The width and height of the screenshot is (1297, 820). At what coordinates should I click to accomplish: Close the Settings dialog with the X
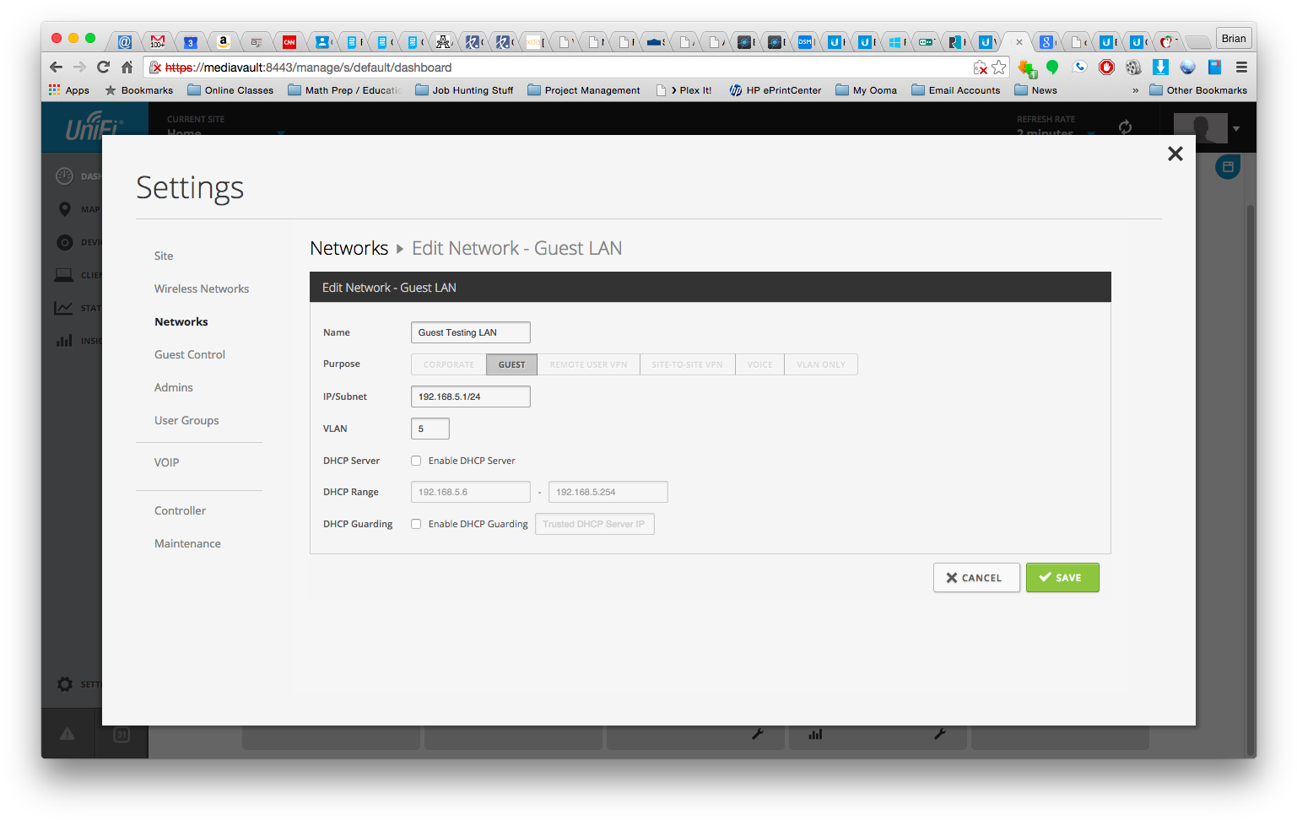[1175, 154]
